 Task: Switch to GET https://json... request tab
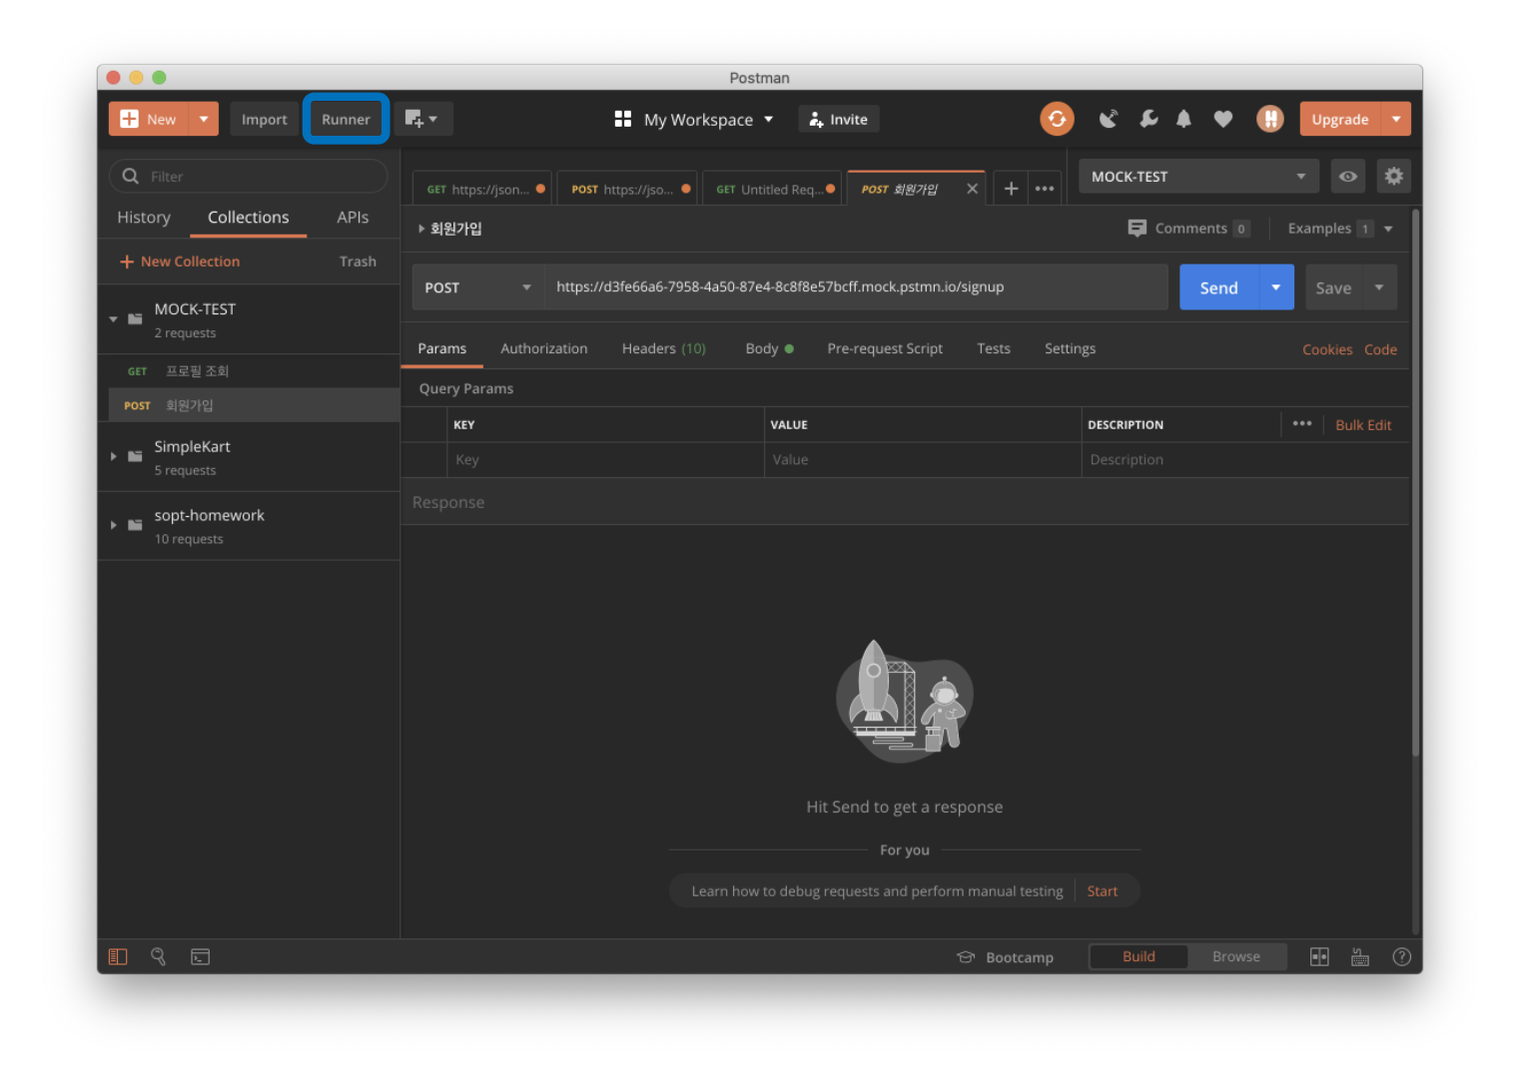coord(481,189)
